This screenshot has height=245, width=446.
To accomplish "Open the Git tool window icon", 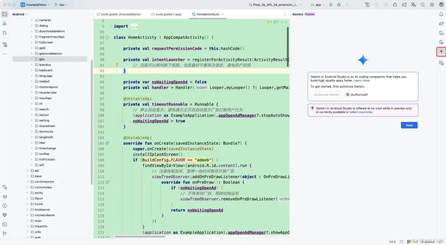I will coord(5,233).
